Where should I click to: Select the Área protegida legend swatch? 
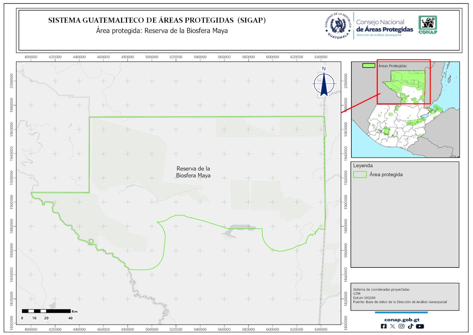click(360, 175)
